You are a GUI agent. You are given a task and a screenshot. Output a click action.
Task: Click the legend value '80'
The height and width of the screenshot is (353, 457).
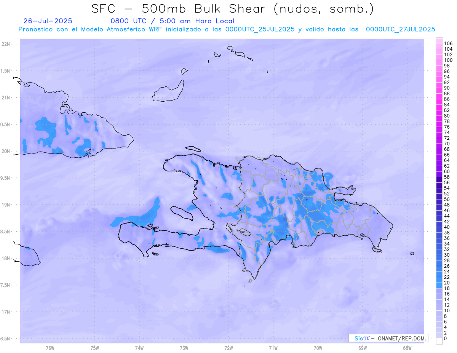(x=447, y=116)
